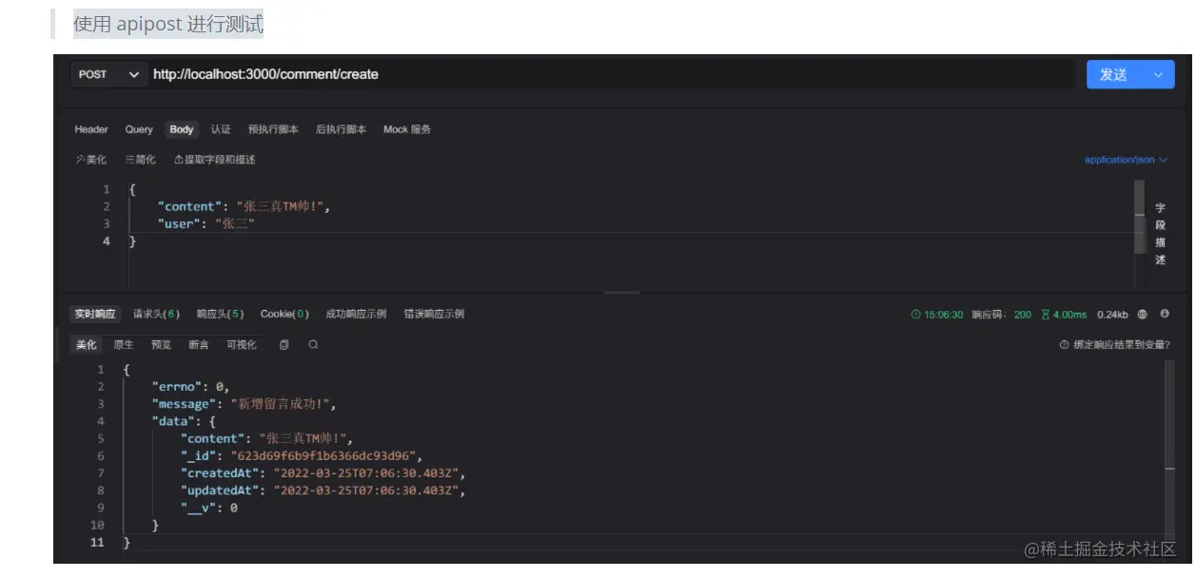
Task: Select the Body tab
Action: click(182, 129)
